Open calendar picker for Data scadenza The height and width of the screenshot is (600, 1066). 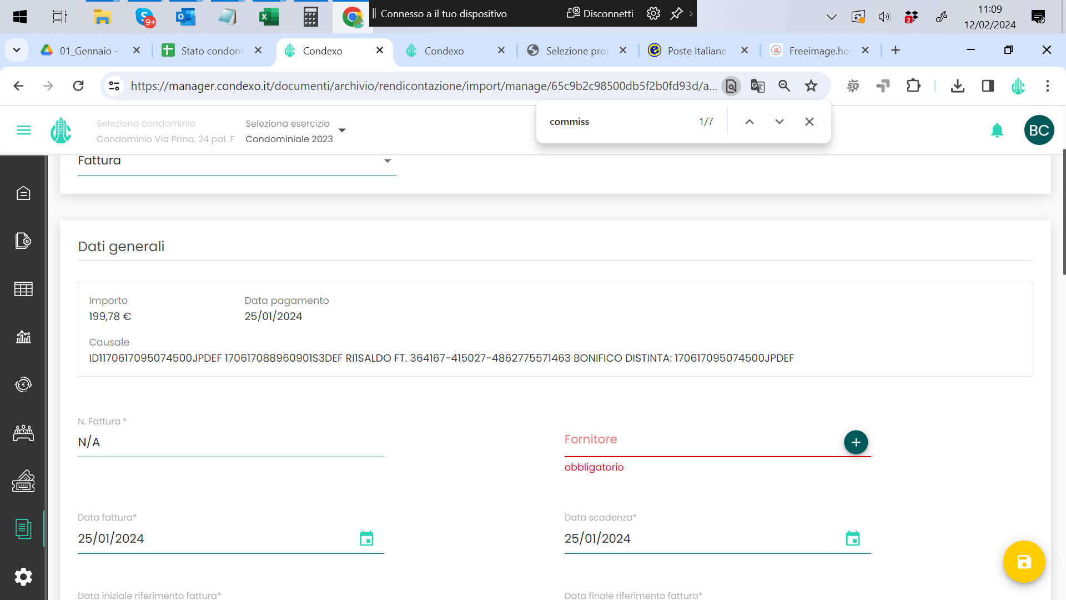pos(853,538)
